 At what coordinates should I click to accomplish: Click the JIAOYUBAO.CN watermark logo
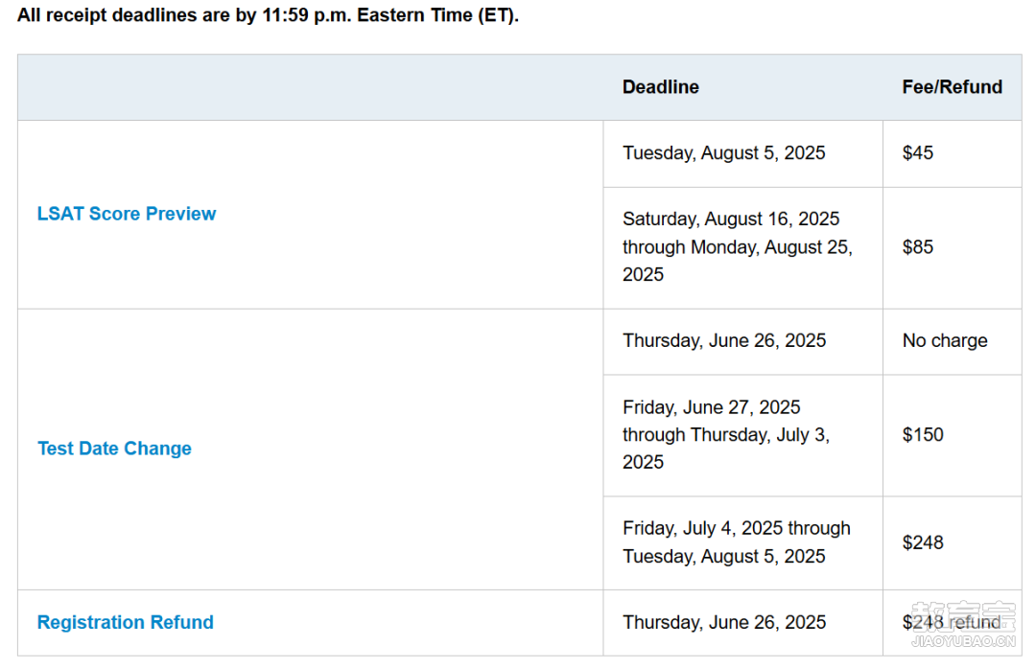pos(963,625)
